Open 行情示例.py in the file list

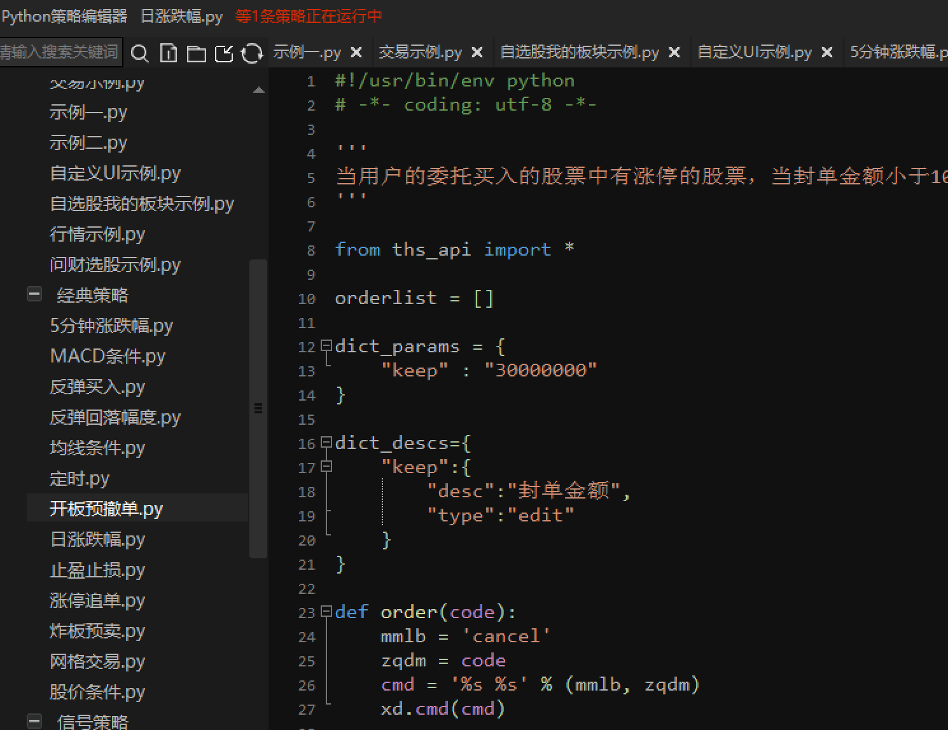97,234
